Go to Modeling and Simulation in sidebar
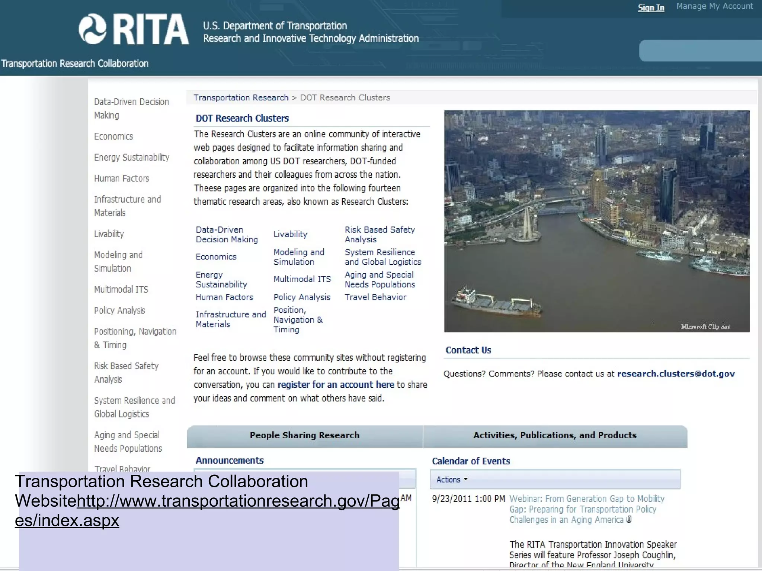Viewport: 762px width, 571px height. point(118,262)
